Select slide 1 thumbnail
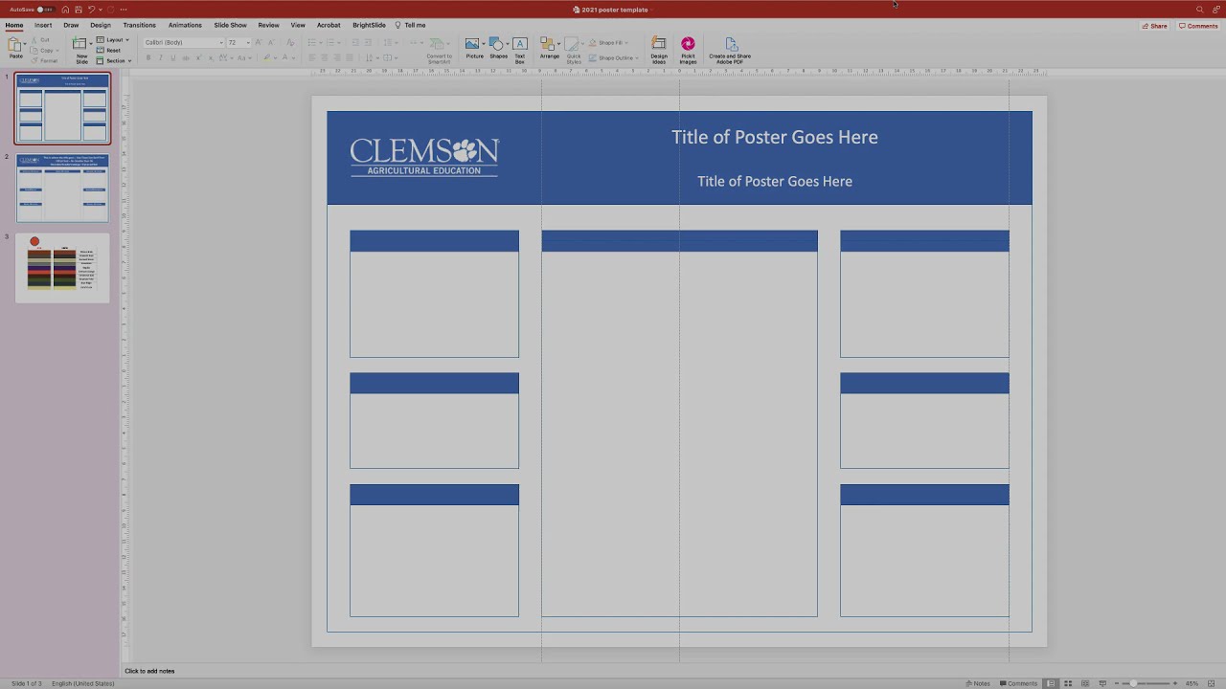The height and width of the screenshot is (689, 1226). 62,108
